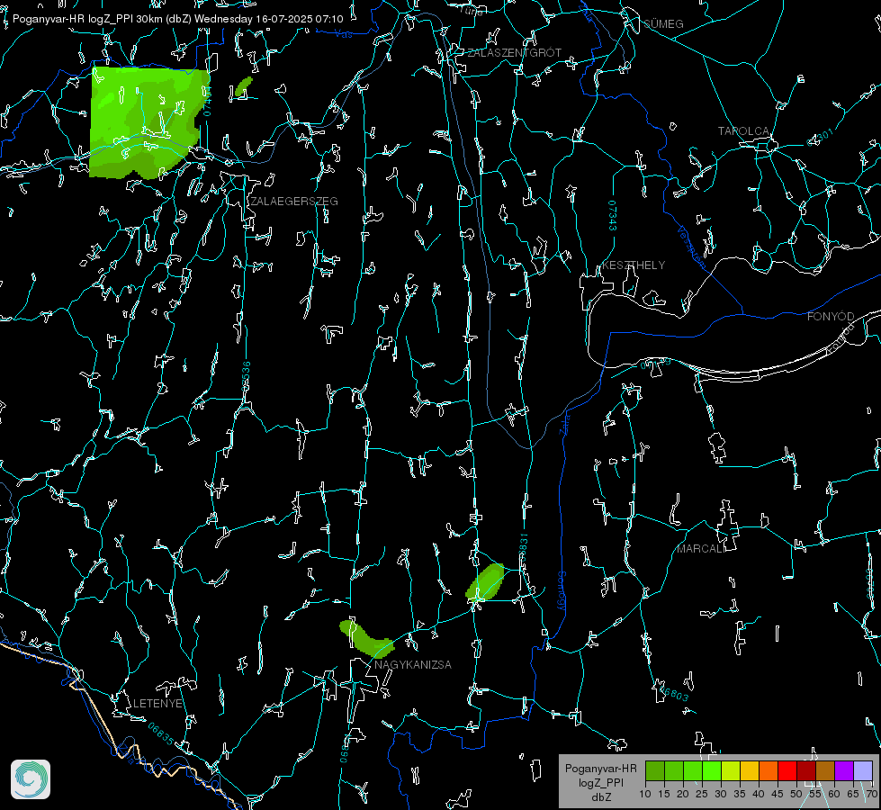Click the Veszprém county border label
Screen dimensions: 881x810
coord(691,247)
